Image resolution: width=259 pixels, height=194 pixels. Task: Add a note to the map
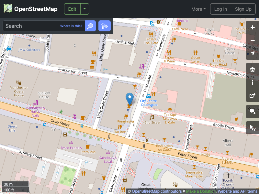coord(253,111)
